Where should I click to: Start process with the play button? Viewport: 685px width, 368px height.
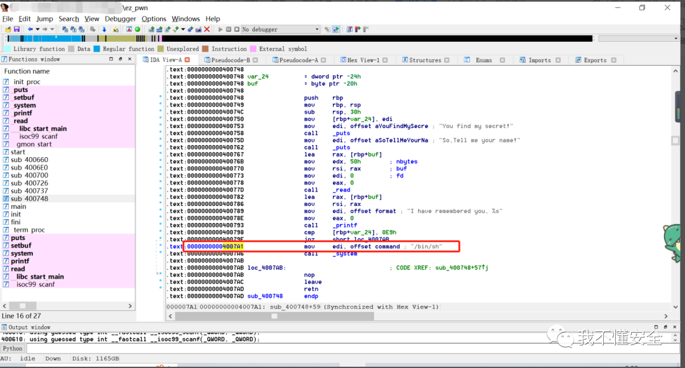click(x=220, y=29)
